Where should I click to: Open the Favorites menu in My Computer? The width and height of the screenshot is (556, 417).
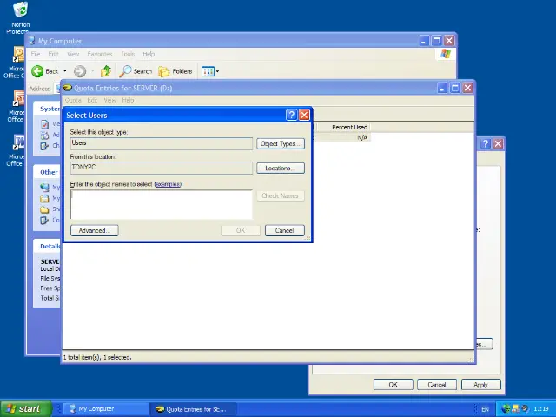point(100,54)
